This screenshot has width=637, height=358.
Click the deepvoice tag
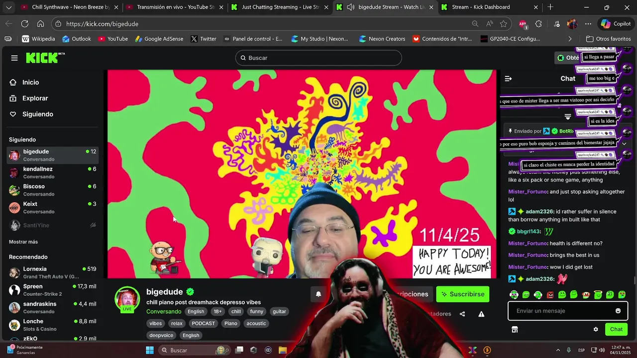[x=161, y=335]
